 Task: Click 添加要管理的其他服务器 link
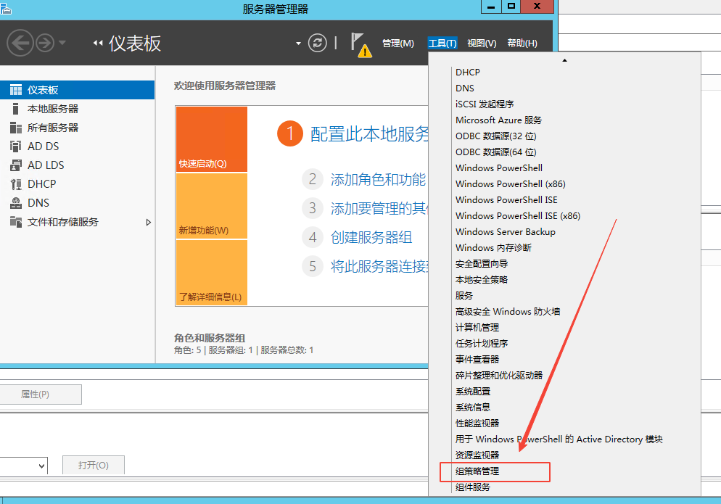point(379,208)
